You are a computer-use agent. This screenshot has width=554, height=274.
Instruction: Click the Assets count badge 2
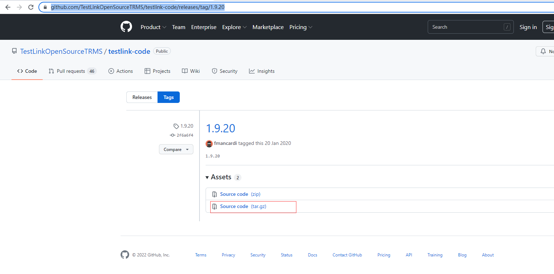[x=238, y=178]
